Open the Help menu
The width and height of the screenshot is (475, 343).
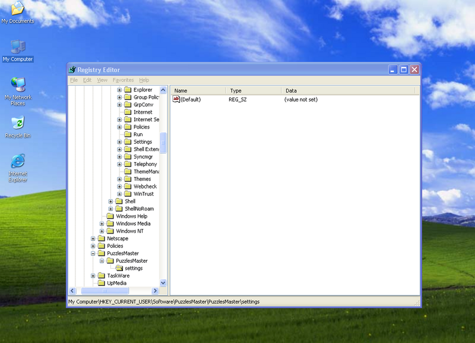(x=144, y=80)
